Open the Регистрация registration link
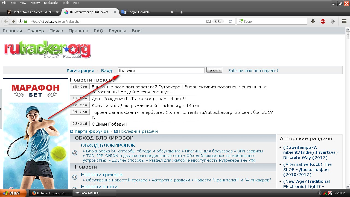The height and width of the screenshot is (197, 350). coord(80,71)
